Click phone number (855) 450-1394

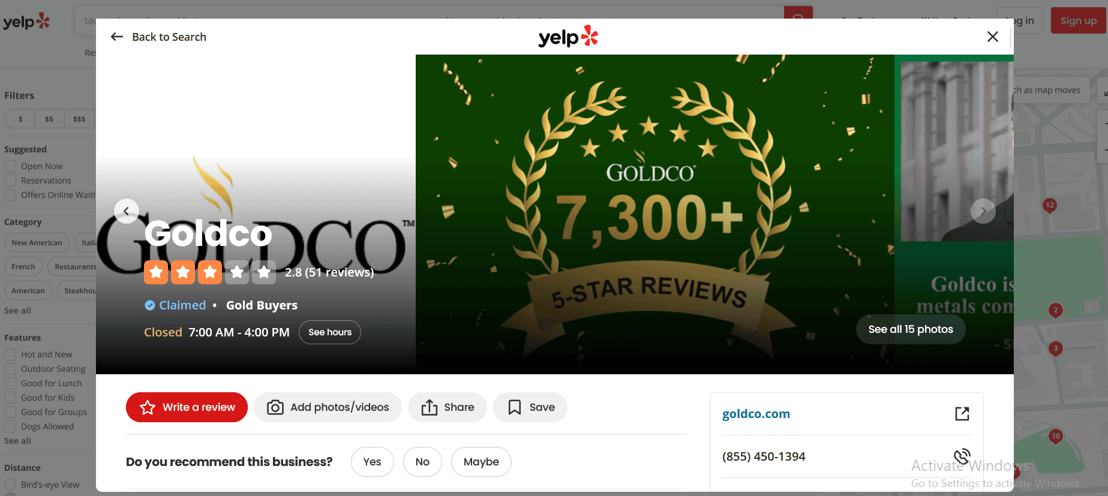click(x=764, y=456)
